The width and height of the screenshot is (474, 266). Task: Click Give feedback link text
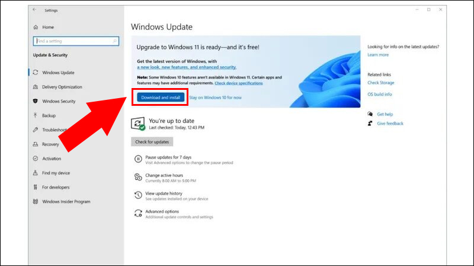(x=390, y=124)
